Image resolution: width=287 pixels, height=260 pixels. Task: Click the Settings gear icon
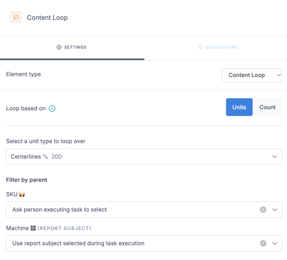tap(59, 47)
